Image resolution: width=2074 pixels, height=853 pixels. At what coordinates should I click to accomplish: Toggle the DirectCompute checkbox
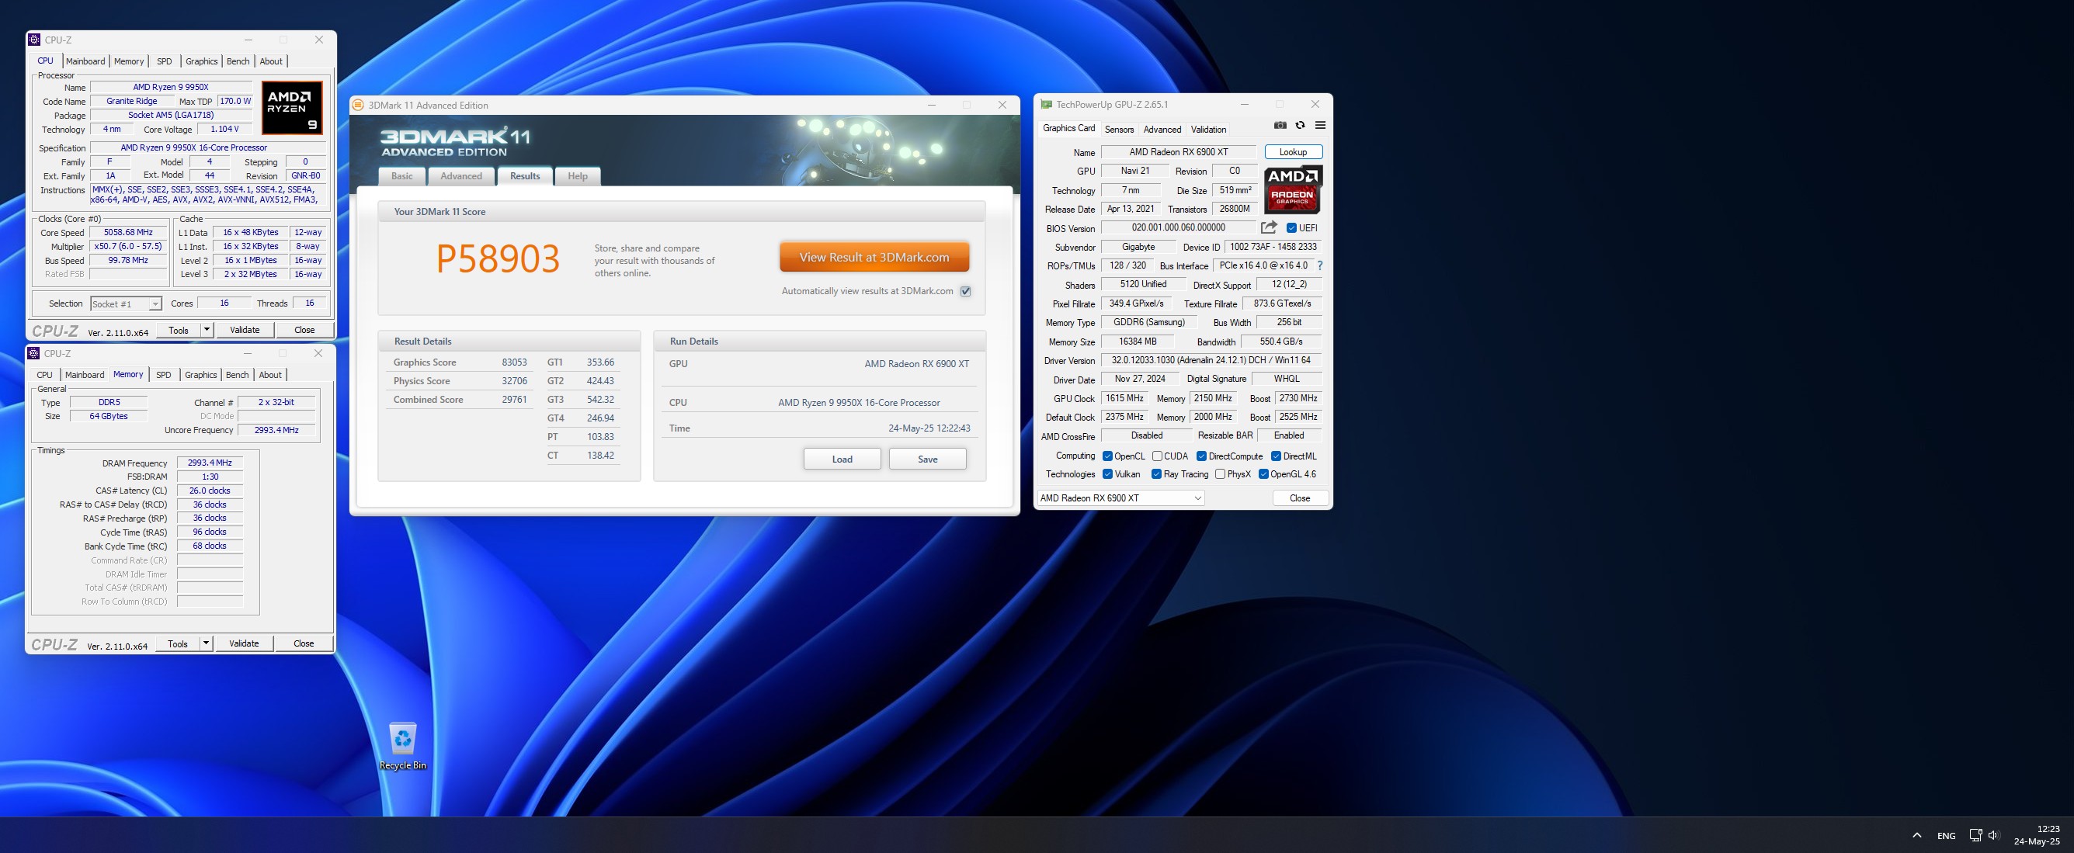(1201, 456)
